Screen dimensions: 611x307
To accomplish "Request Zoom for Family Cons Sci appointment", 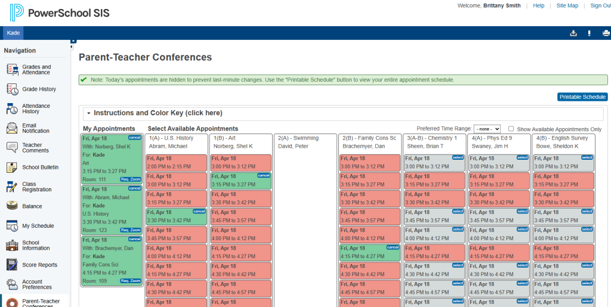I will coord(131,281).
